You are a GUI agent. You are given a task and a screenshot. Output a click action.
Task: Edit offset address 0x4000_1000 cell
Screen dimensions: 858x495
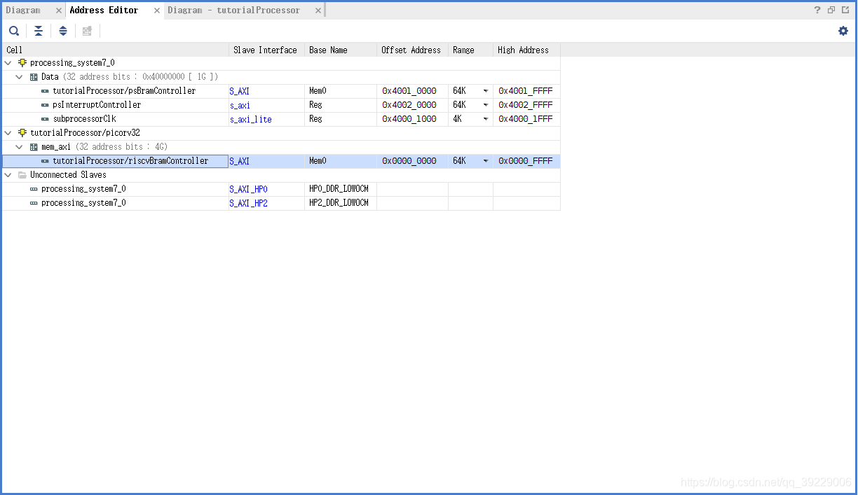point(412,119)
